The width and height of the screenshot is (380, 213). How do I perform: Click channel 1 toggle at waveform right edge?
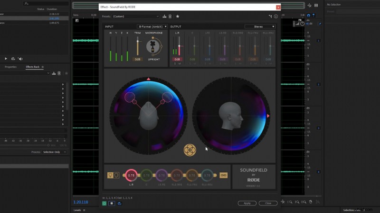(x=318, y=41)
